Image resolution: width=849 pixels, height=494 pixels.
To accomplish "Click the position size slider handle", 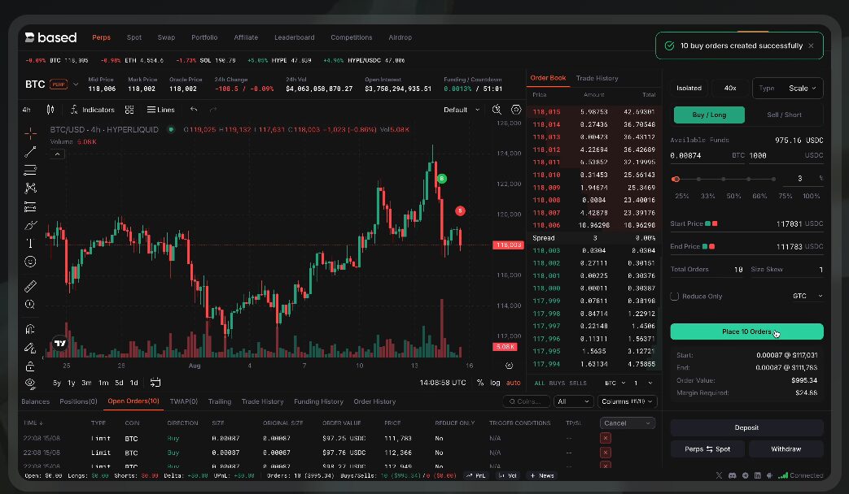I will pos(676,179).
